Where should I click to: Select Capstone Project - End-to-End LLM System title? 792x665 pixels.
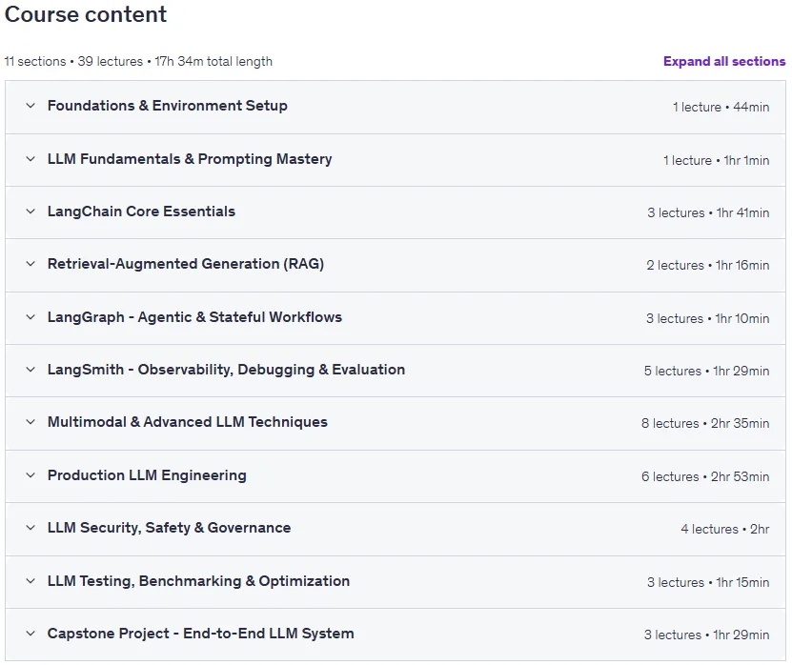[x=200, y=634]
